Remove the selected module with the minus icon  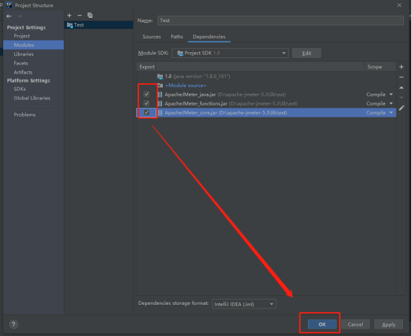point(80,15)
